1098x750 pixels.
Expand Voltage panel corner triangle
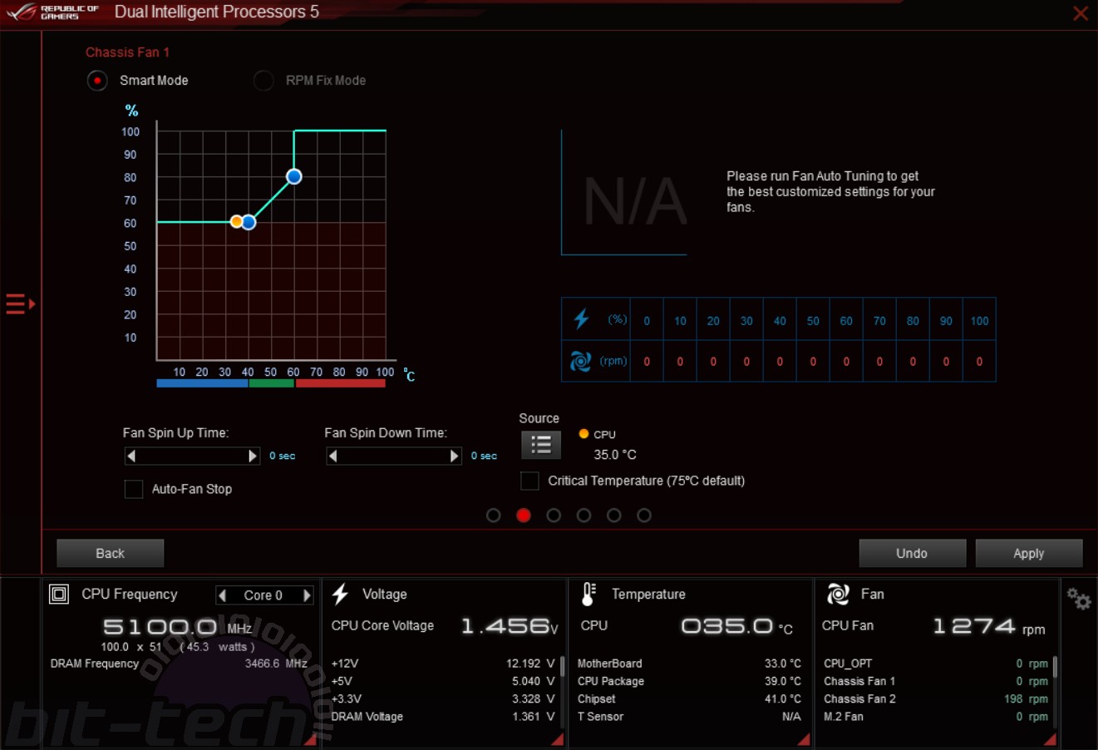pyautogui.click(x=558, y=738)
